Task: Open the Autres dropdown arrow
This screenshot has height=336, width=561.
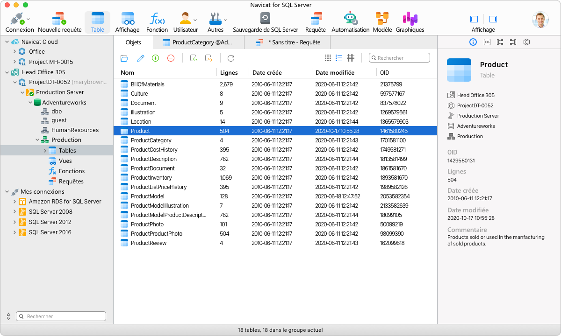Action: coord(225,20)
